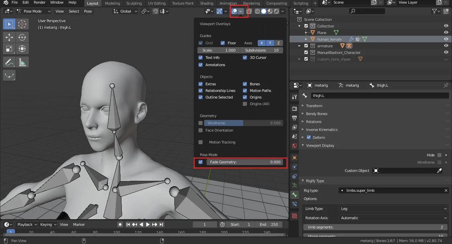
Task: Click the eyedropper next to Custom Object
Action: (x=439, y=171)
